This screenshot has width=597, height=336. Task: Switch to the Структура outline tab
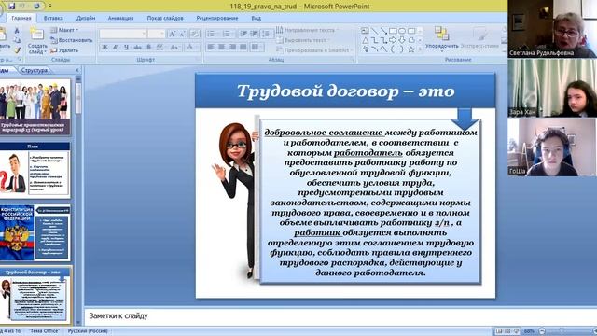point(35,70)
